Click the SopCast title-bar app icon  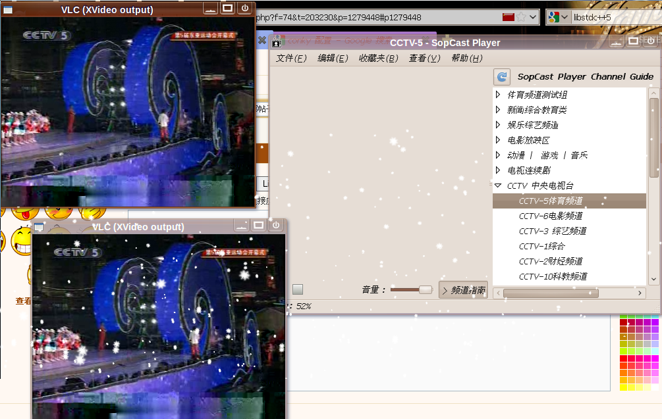click(x=277, y=43)
